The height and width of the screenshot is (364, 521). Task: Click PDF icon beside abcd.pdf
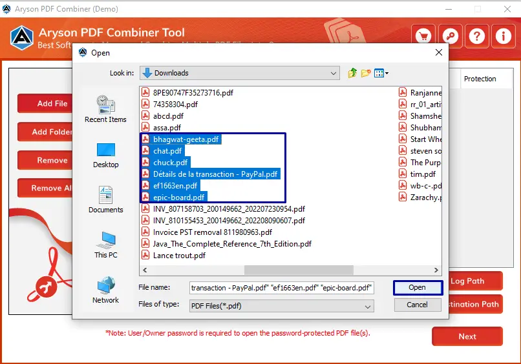click(145, 116)
